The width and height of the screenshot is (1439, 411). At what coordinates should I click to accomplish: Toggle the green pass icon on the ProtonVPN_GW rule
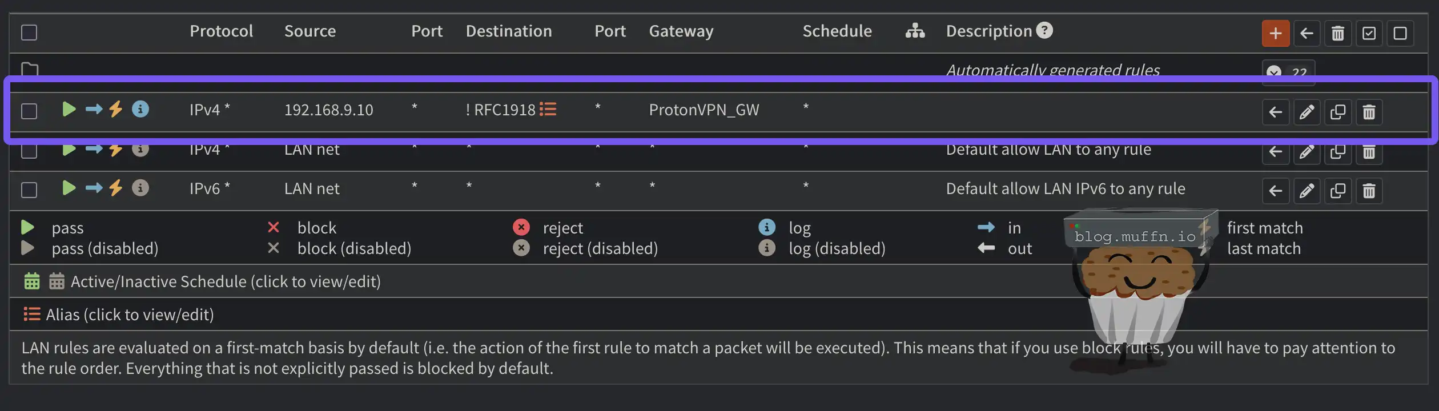(x=69, y=108)
